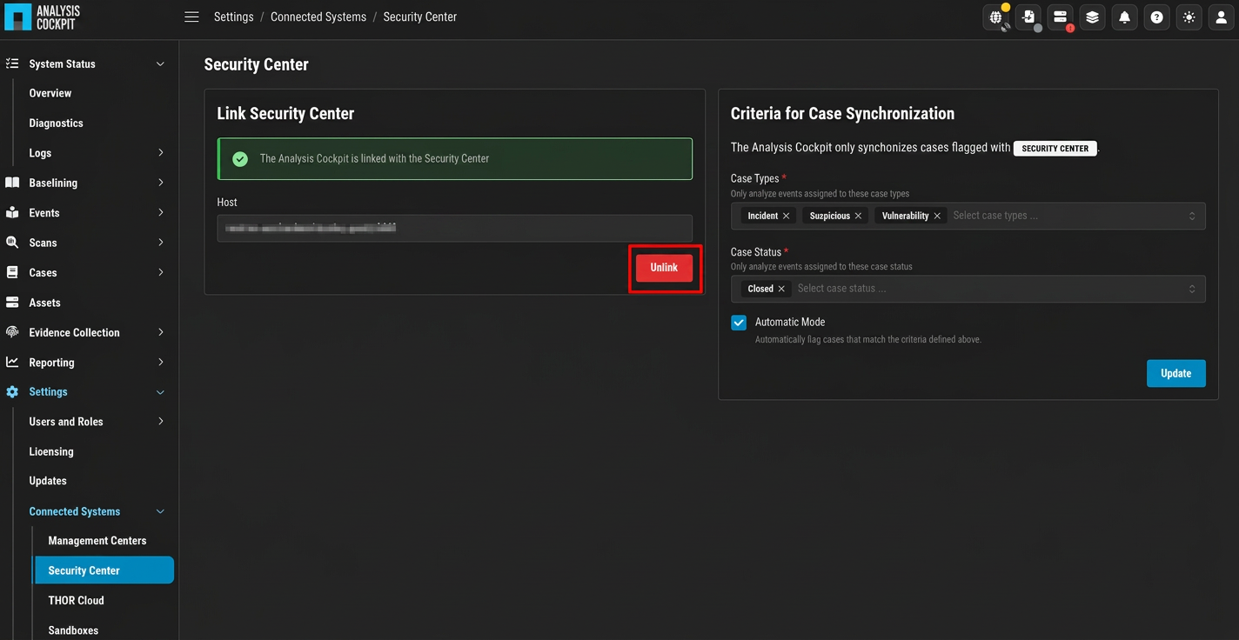Click the Evidence Collection fingerprint icon
The height and width of the screenshot is (640, 1239).
tap(12, 332)
